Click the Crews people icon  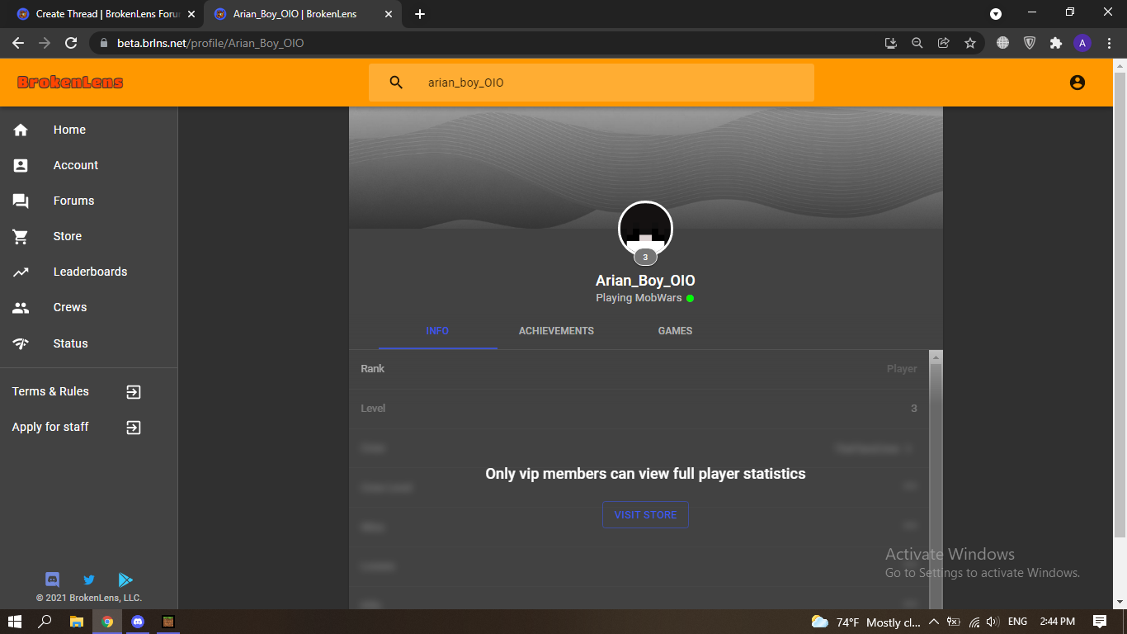21,307
